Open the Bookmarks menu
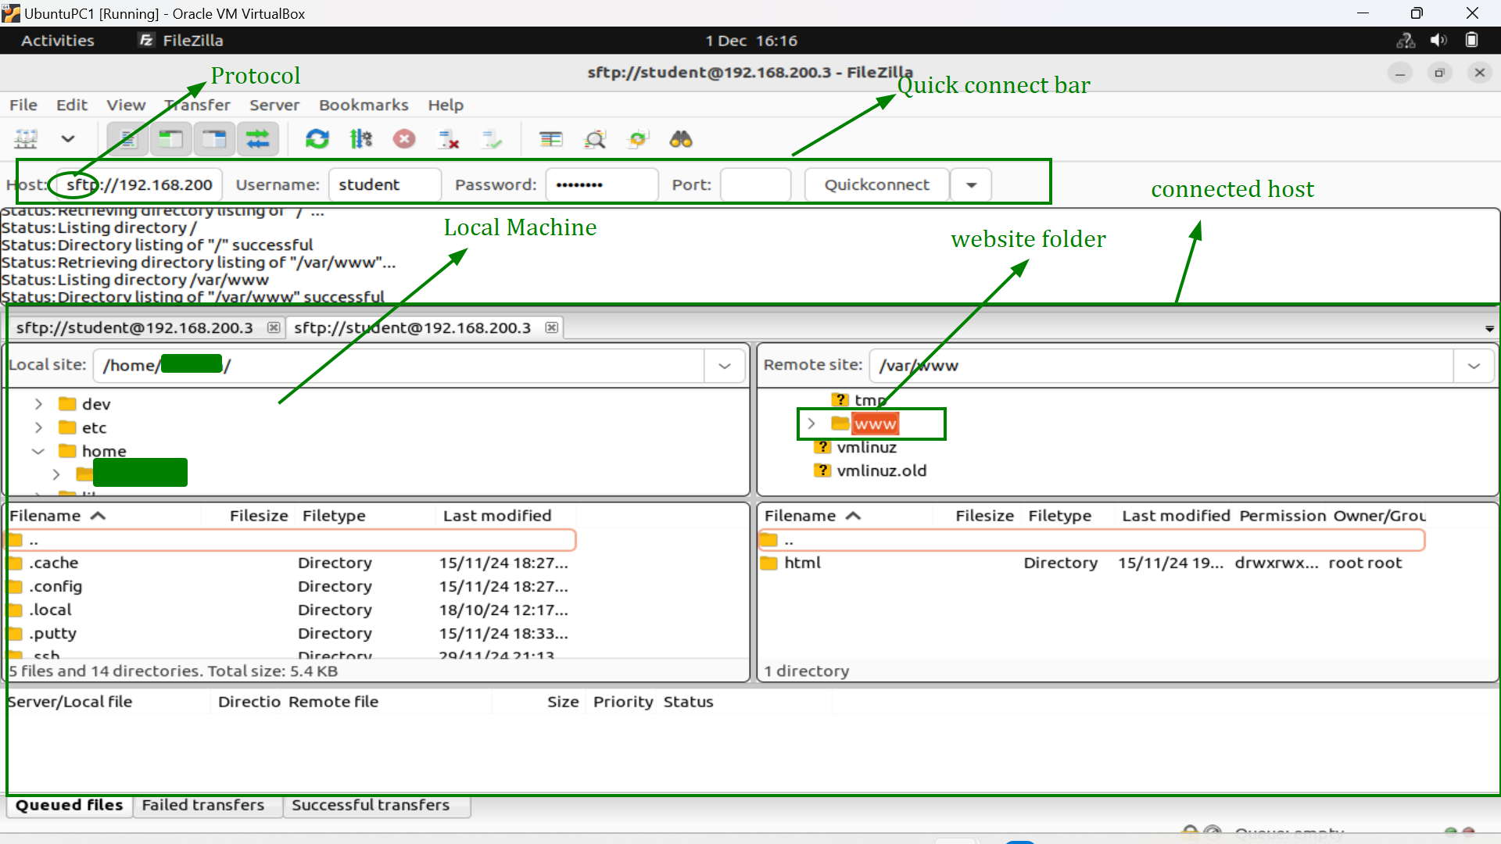The image size is (1501, 844). click(364, 105)
